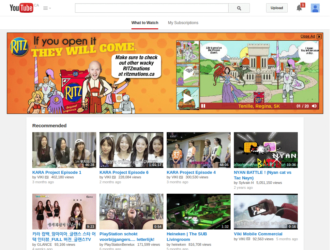Open the VIKI channel under Episode 6

coord(108,177)
